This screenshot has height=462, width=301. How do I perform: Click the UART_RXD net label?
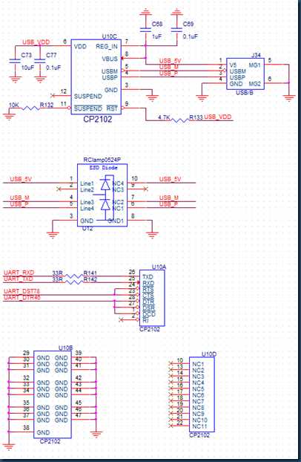click(19, 273)
